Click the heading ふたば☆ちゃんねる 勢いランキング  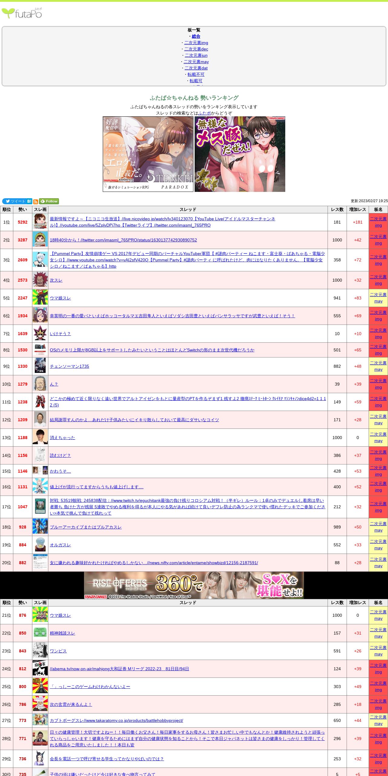(x=194, y=98)
